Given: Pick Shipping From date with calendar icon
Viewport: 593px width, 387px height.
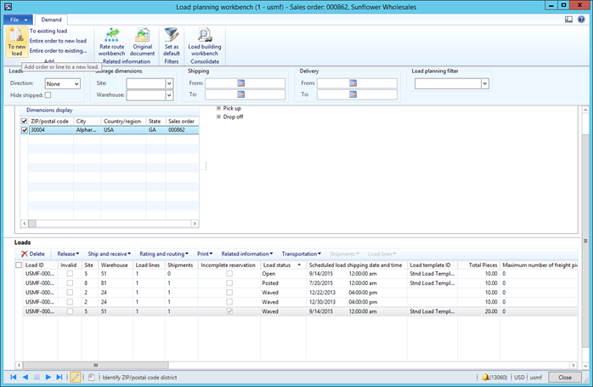Looking at the screenshot, I should (241, 83).
